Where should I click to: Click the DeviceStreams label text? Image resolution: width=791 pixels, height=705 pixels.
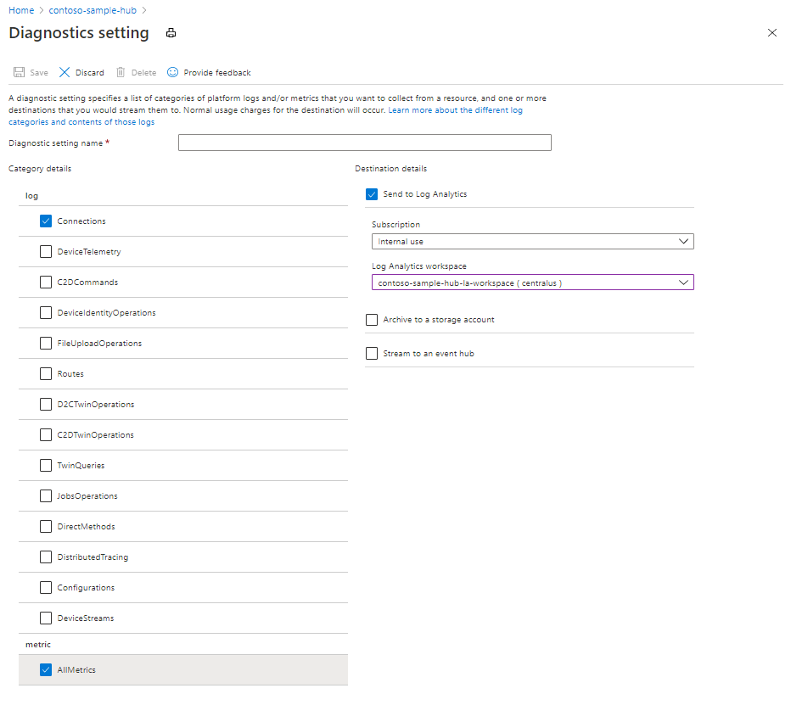pyautogui.click(x=86, y=618)
